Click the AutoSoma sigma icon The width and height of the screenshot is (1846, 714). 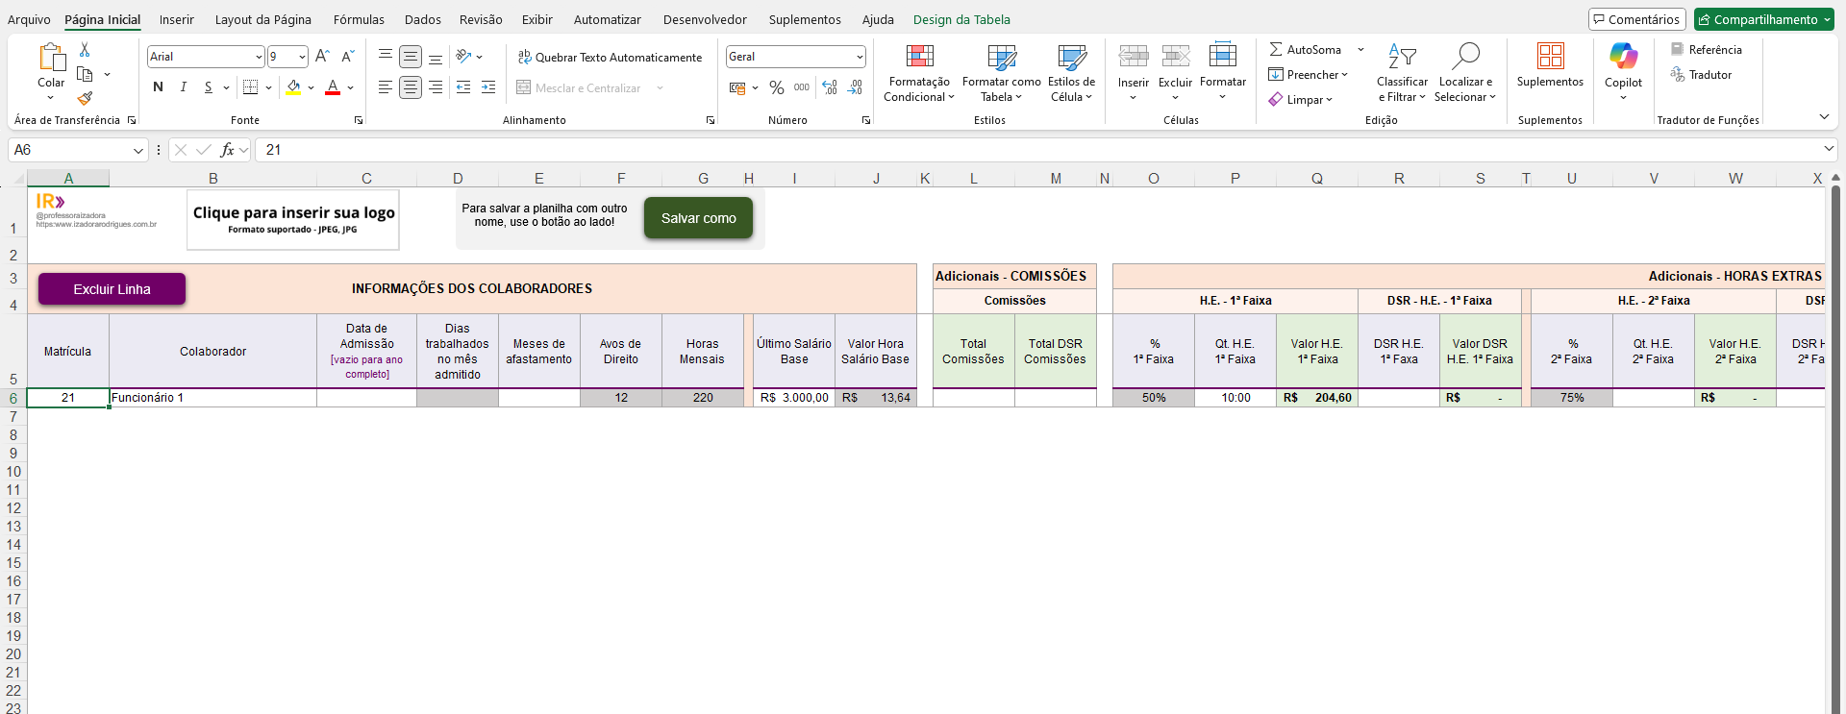click(1276, 50)
